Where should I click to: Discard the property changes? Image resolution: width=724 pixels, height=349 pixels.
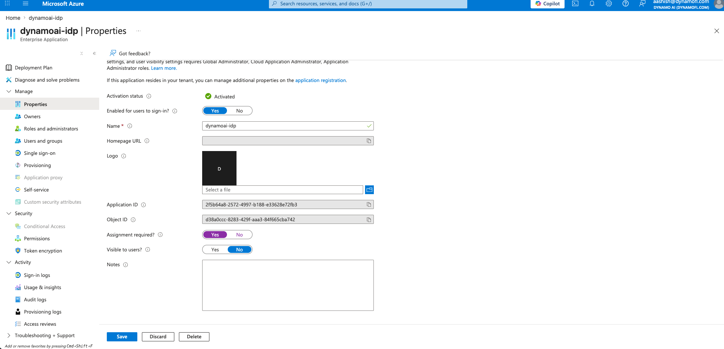158,337
